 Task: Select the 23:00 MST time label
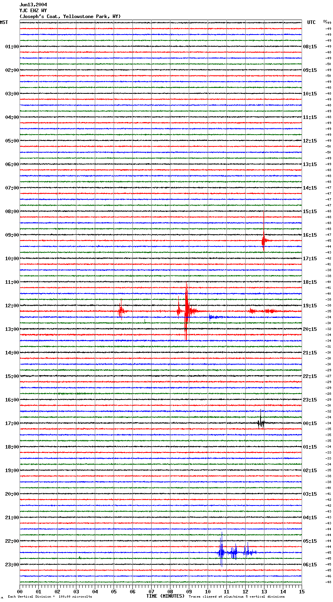point(12,565)
